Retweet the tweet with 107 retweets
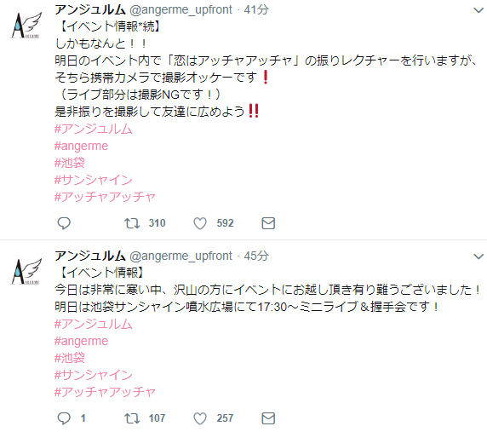 pyautogui.click(x=132, y=418)
